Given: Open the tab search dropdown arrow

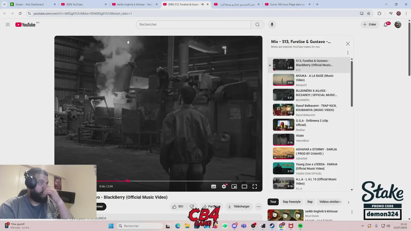Looking at the screenshot, I should (4, 4).
